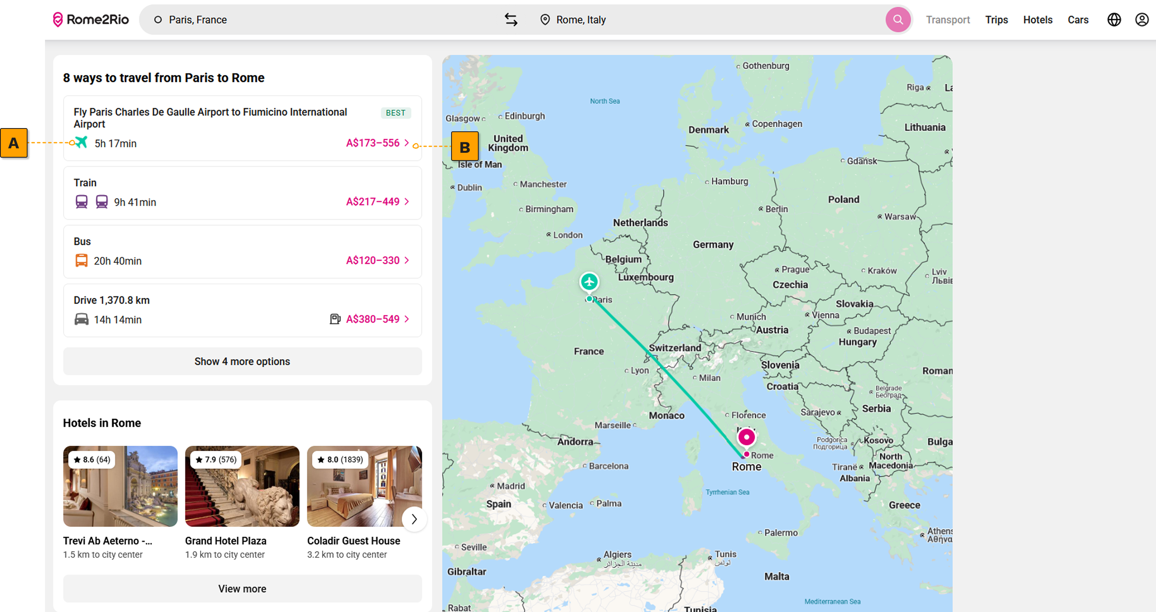Click the pink Rome destination pin on the map
Viewport: 1156px width, 612px height.
tap(746, 437)
